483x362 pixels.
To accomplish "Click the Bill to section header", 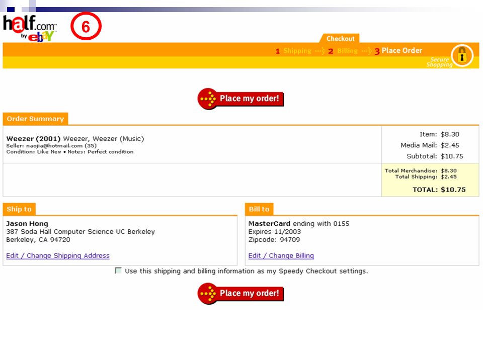I will [259, 209].
